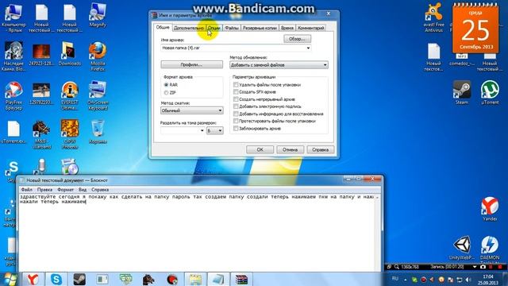The height and width of the screenshot is (286, 508).
Task: Select the comedoz MP3 file on the desktop
Action: click(x=462, y=60)
